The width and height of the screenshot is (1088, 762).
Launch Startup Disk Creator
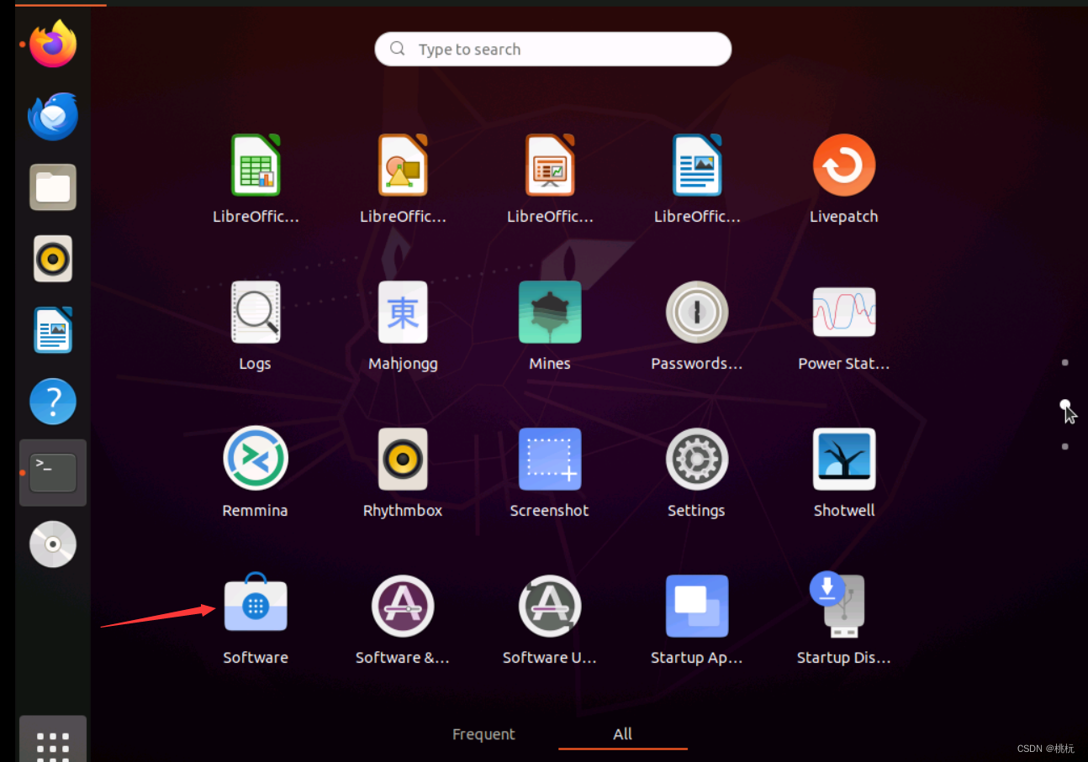tap(843, 606)
